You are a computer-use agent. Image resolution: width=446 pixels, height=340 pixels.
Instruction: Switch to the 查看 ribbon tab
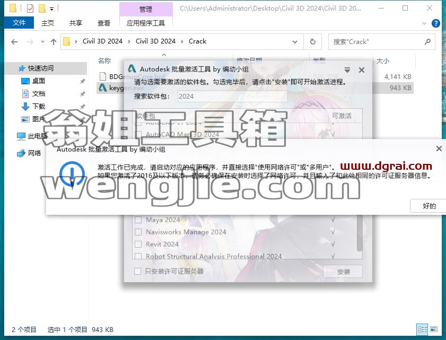click(x=103, y=23)
